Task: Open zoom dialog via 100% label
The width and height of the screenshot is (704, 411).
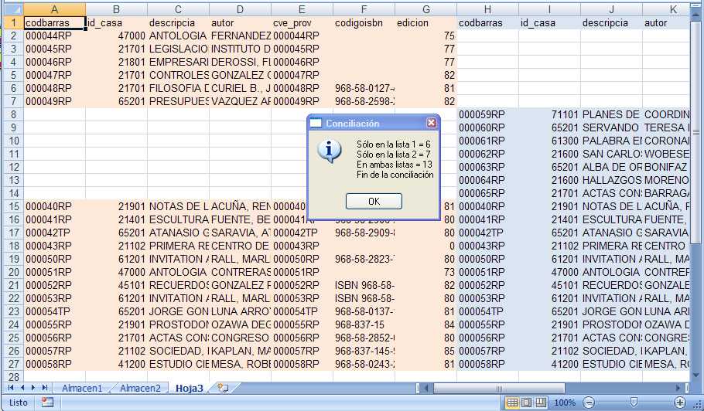Action: [x=565, y=403]
